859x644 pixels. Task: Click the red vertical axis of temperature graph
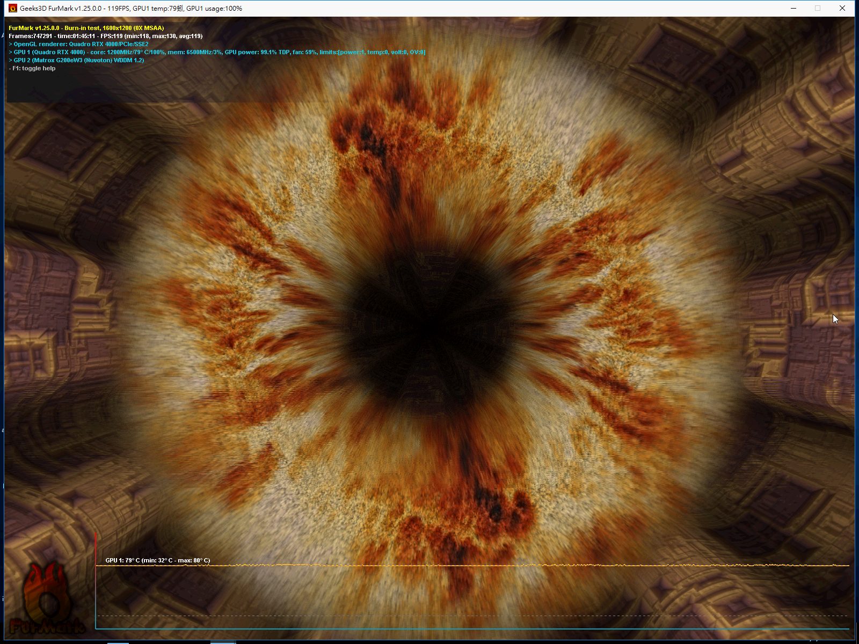point(96,580)
